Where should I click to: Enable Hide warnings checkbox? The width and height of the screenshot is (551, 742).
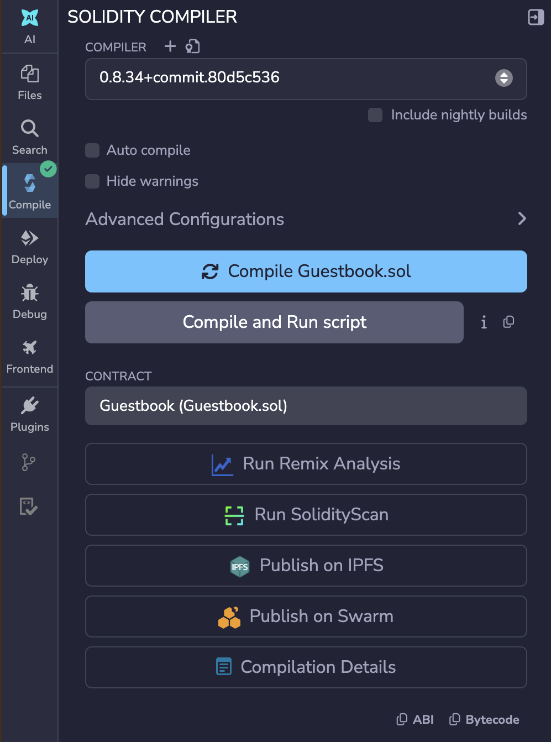point(92,181)
